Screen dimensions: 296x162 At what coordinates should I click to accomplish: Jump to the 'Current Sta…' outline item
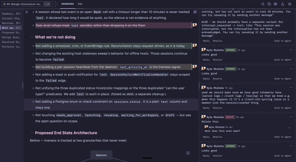click(11, 18)
